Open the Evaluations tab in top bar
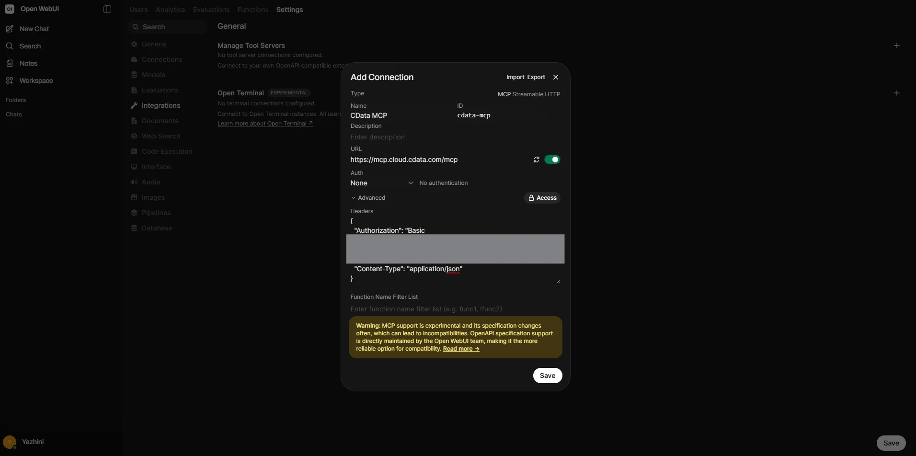Image resolution: width=916 pixels, height=456 pixels. pyautogui.click(x=211, y=10)
